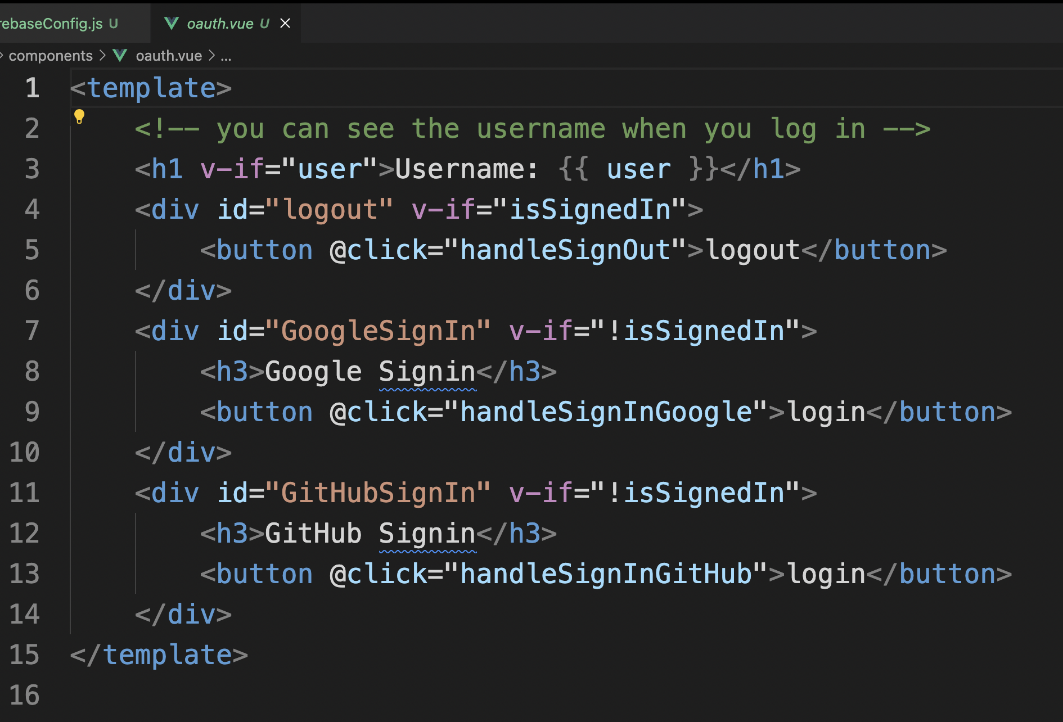Viewport: 1063px width, 722px height.
Task: Select the oauth.vue tab
Action: pos(220,23)
